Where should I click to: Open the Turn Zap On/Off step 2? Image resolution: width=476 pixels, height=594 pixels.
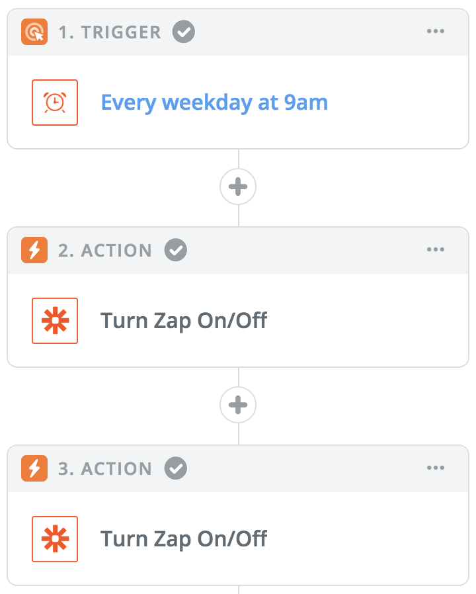184,321
